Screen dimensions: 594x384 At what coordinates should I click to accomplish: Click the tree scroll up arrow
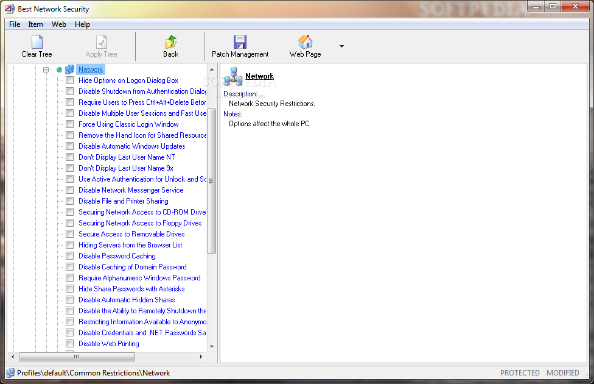[x=212, y=70]
